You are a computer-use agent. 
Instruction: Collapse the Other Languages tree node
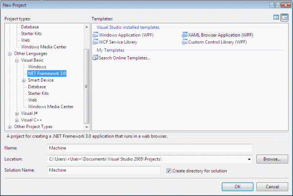pyautogui.click(x=10, y=54)
